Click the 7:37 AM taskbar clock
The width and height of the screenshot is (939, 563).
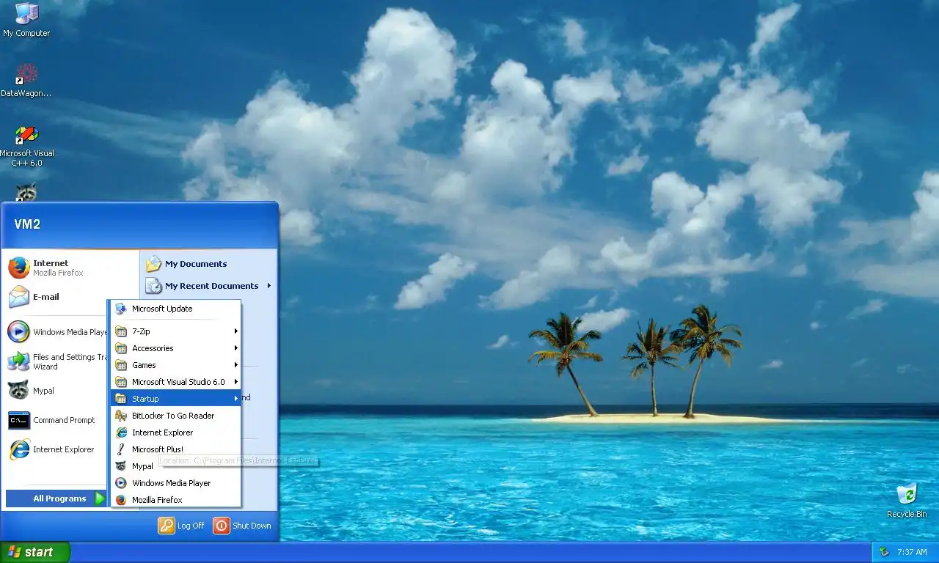tap(912, 552)
